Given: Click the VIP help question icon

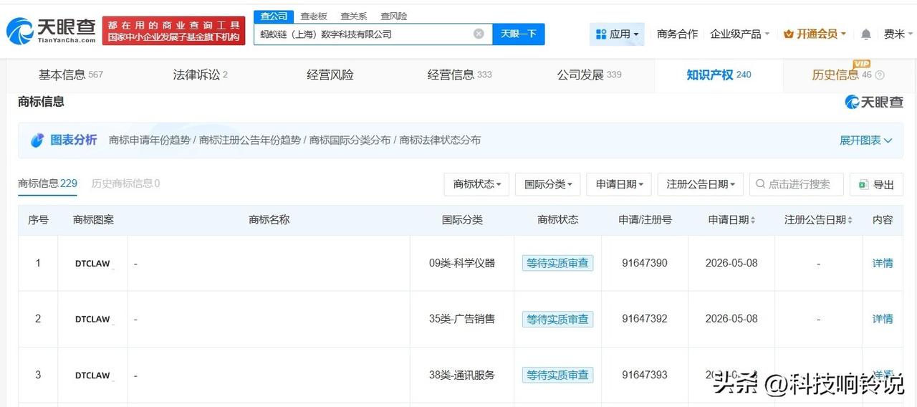Looking at the screenshot, I should coord(880,75).
